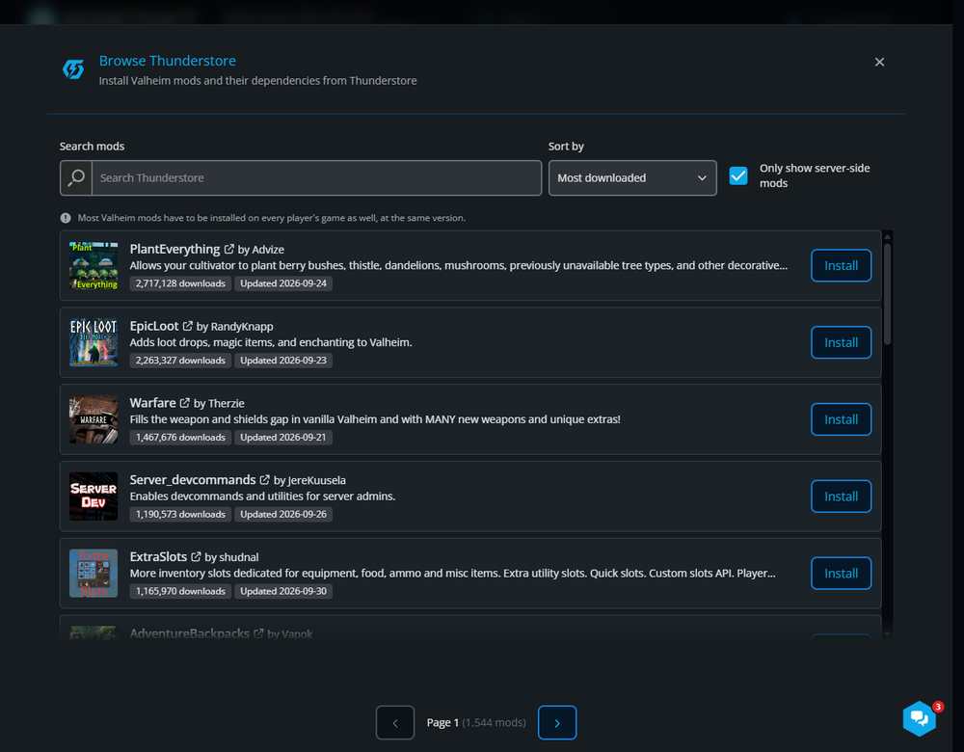
Task: Open EpicLoot external link icon
Action: [188, 326]
